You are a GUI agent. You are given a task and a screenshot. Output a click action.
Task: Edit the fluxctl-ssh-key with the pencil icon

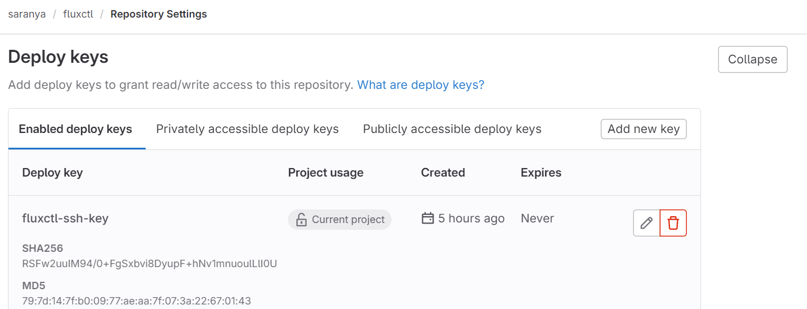647,223
